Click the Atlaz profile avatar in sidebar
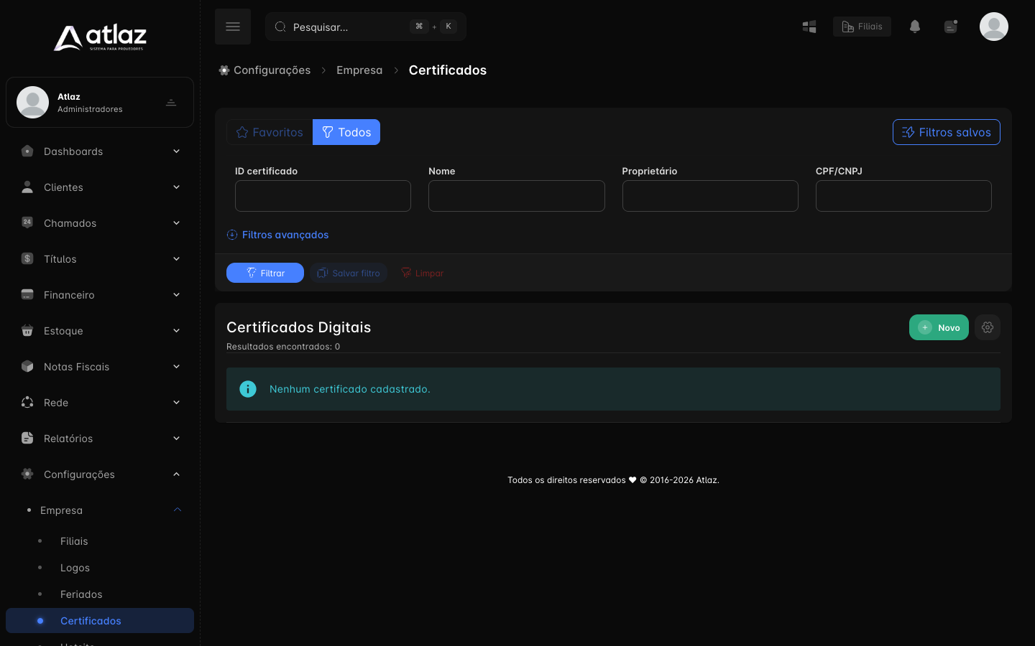The width and height of the screenshot is (1035, 646). 33,102
